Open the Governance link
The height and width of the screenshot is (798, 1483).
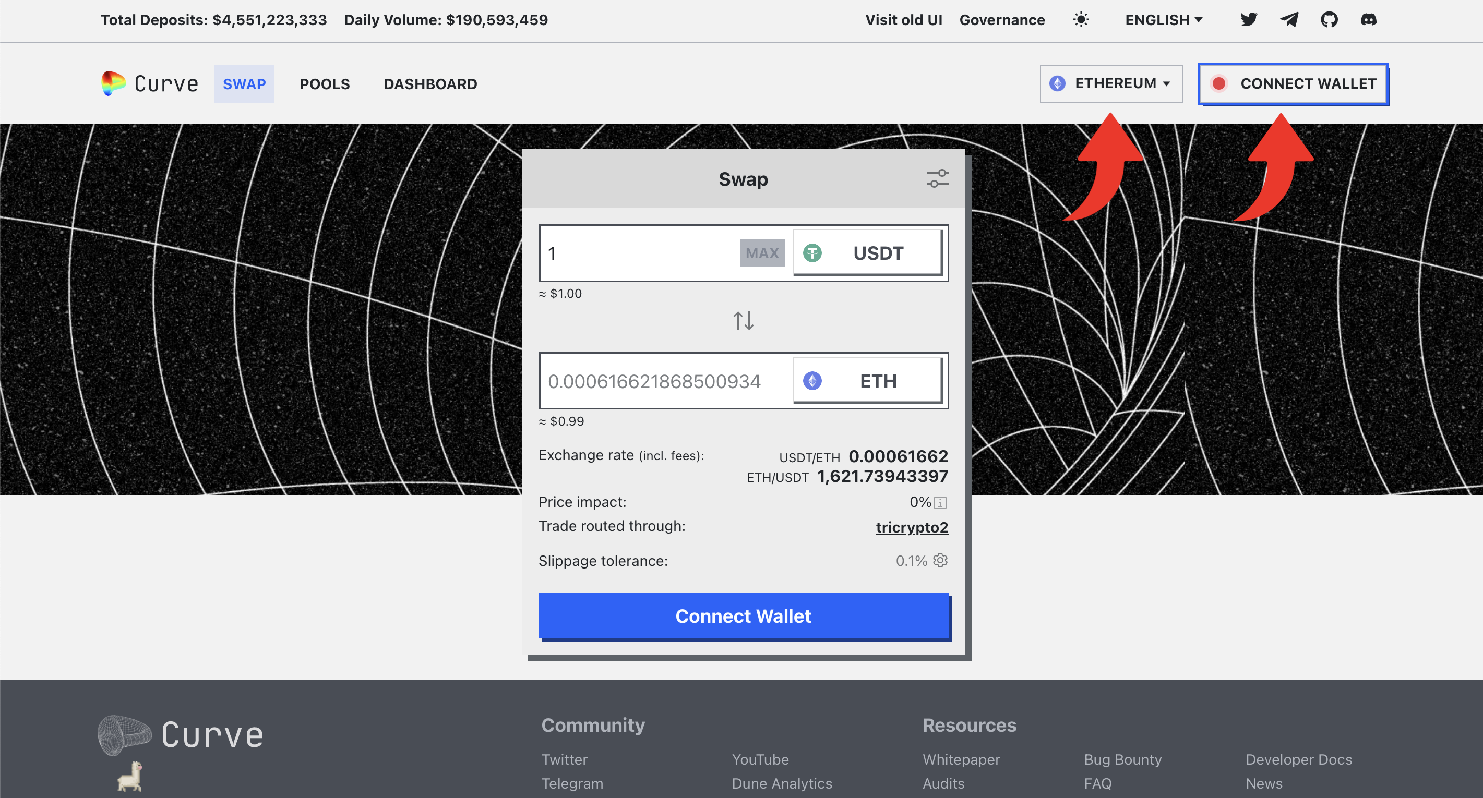[1002, 20]
